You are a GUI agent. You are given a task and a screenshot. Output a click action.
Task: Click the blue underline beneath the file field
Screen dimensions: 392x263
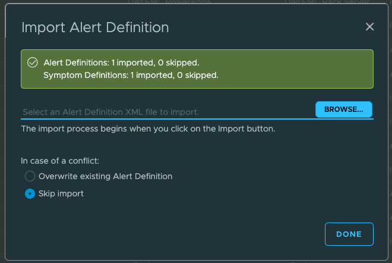166,119
